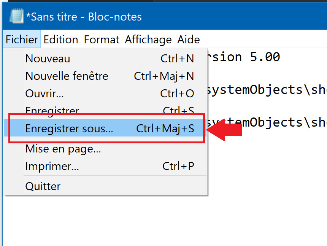Open the Aide menu
This screenshot has width=327, height=246.
pos(189,39)
